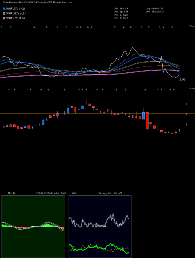Image resolution: width=195 pixels, height=258 pixels.
Task: Select the 'DOW ST: 3.92' legend label
Action: (15, 9)
